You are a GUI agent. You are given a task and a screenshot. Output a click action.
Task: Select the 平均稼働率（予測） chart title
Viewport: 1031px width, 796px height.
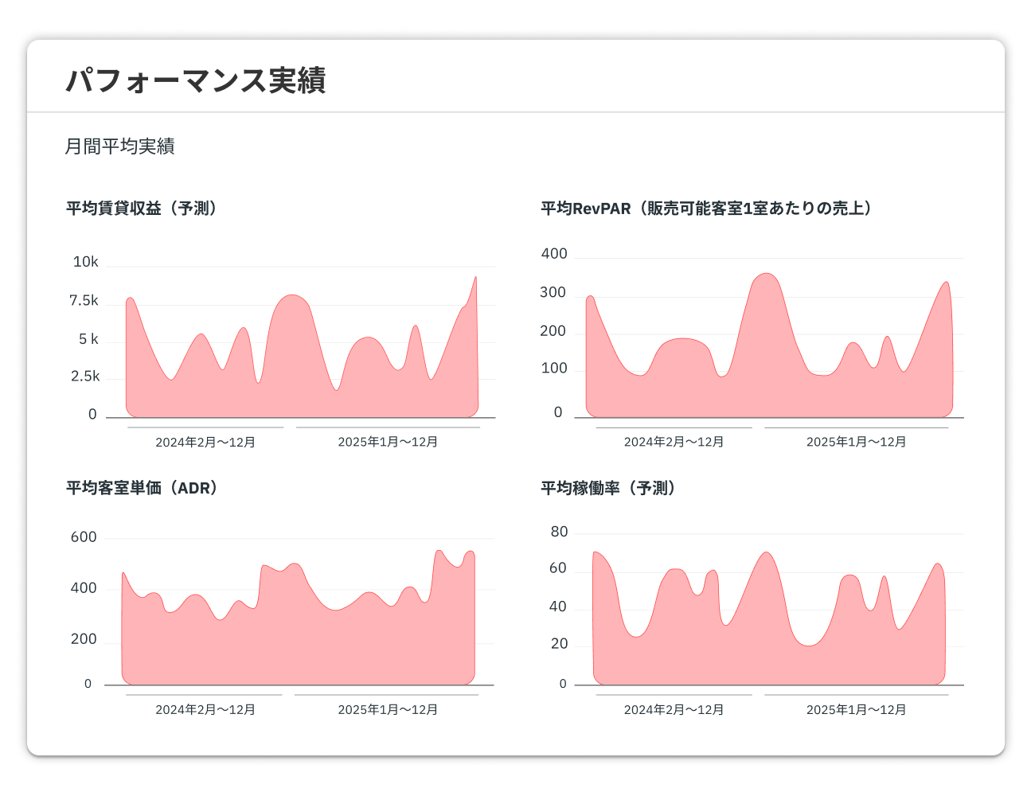point(609,488)
